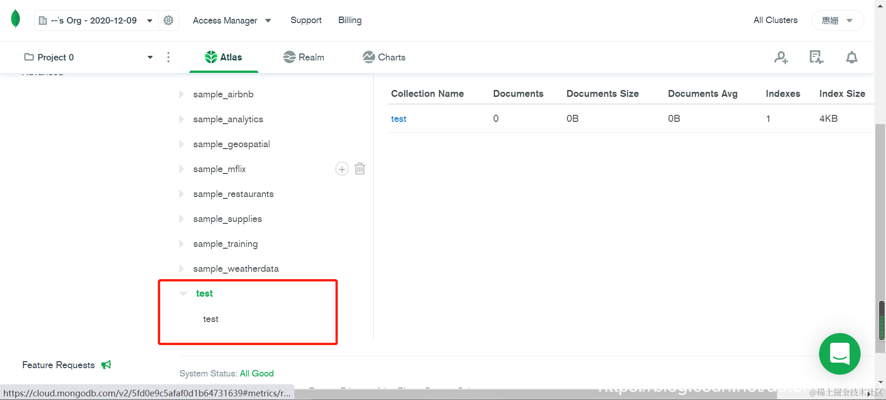Add a collection to sample_mflix with plus icon
This screenshot has width=886, height=400.
pos(341,169)
